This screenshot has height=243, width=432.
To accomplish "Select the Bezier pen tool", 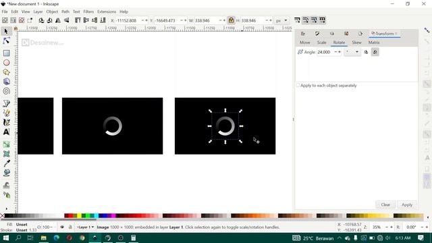I will (6, 103).
